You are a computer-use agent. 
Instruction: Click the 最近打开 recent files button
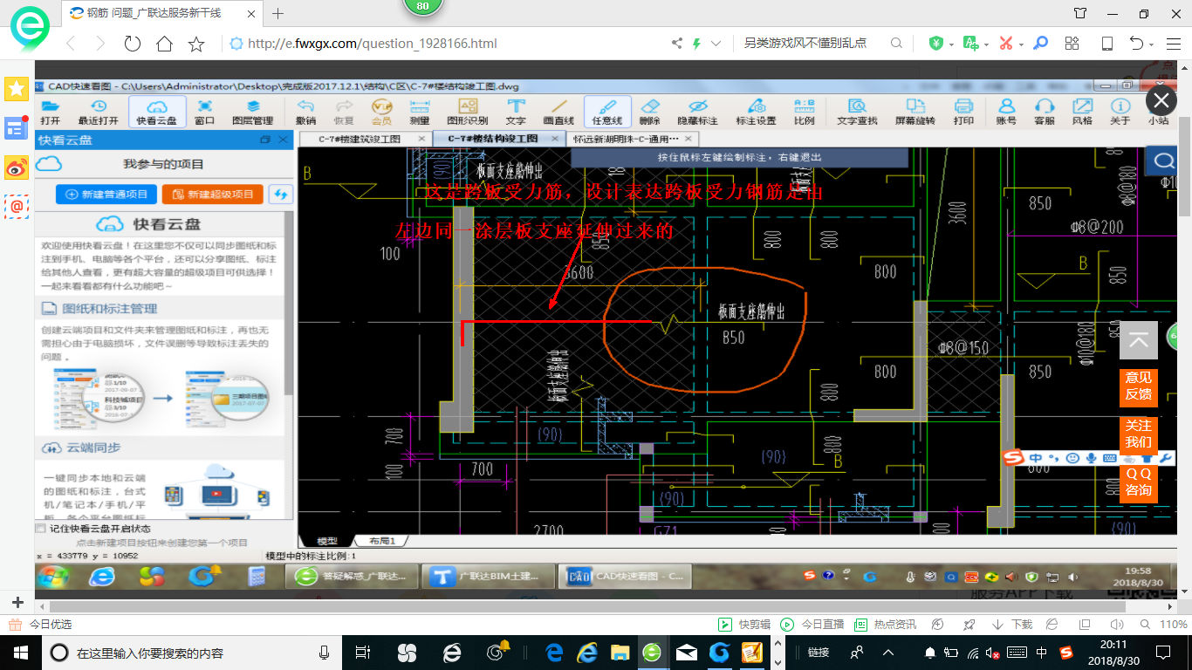pyautogui.click(x=98, y=112)
